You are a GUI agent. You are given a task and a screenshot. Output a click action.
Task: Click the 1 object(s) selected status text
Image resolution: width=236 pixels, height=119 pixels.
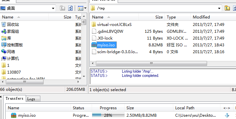coord(108,90)
